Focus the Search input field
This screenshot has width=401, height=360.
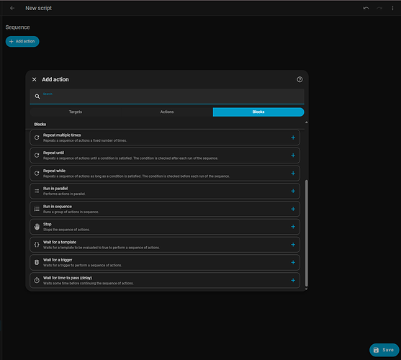[167, 96]
